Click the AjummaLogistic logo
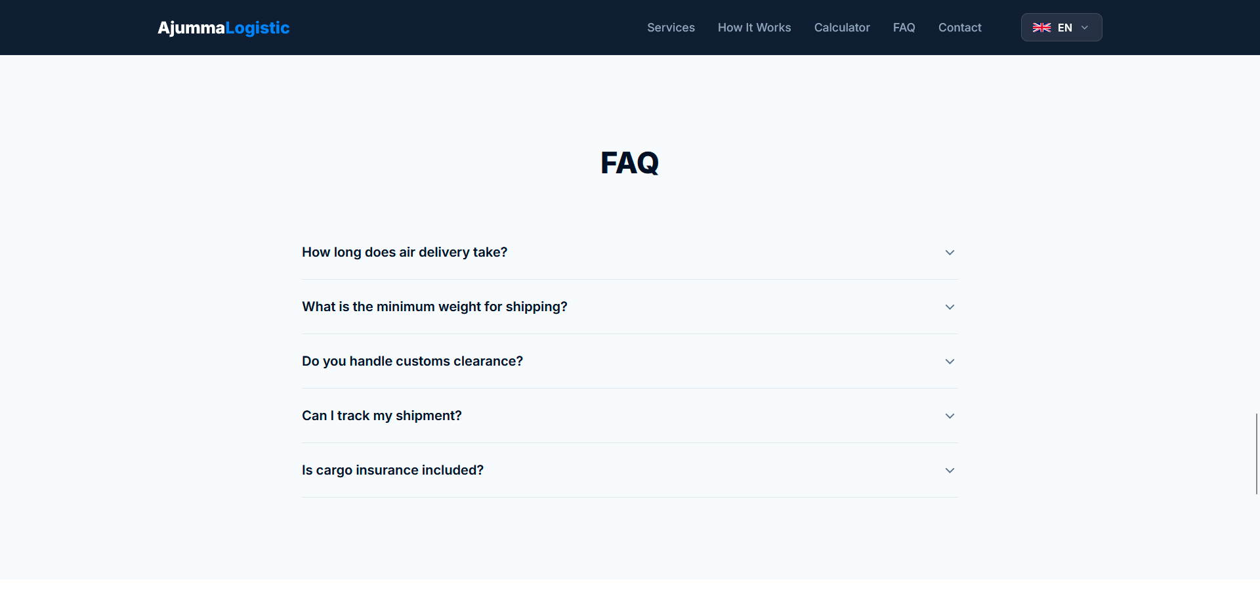 [224, 28]
